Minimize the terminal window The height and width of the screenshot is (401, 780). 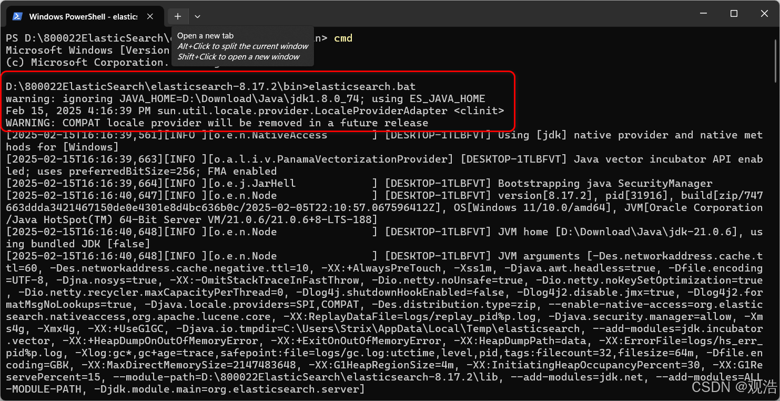[x=704, y=14]
